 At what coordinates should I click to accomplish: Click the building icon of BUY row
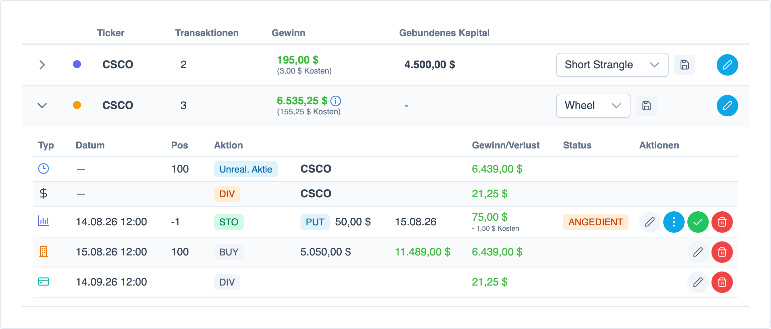click(x=44, y=251)
